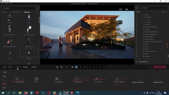This screenshot has width=169, height=95.
Task: Click the pivot axis toolbar icon
Action: [x=104, y=67]
